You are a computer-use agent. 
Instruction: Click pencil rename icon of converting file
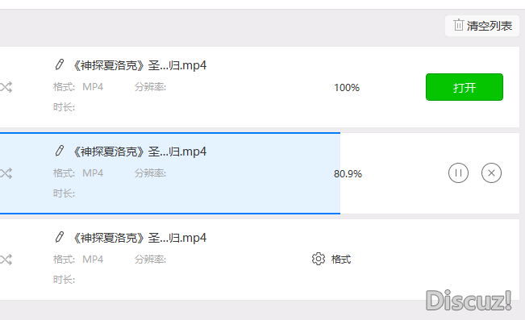60,151
